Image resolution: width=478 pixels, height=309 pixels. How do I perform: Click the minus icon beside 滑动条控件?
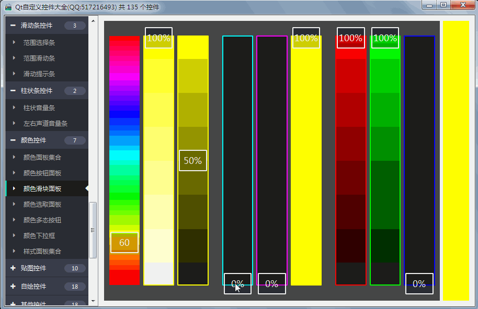click(x=13, y=26)
